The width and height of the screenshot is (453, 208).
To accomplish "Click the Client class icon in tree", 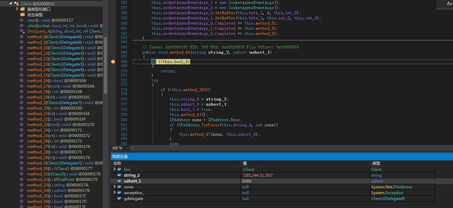I will click(x=16, y=4).
